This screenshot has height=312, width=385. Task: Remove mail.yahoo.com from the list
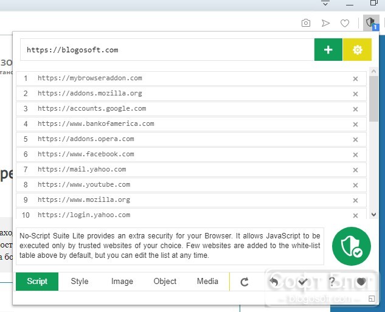(355, 170)
